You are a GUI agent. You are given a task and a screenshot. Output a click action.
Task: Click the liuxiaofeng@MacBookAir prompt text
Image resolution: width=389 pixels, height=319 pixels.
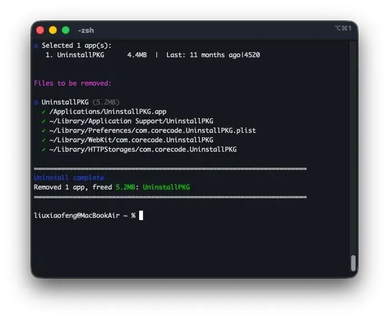(77, 216)
